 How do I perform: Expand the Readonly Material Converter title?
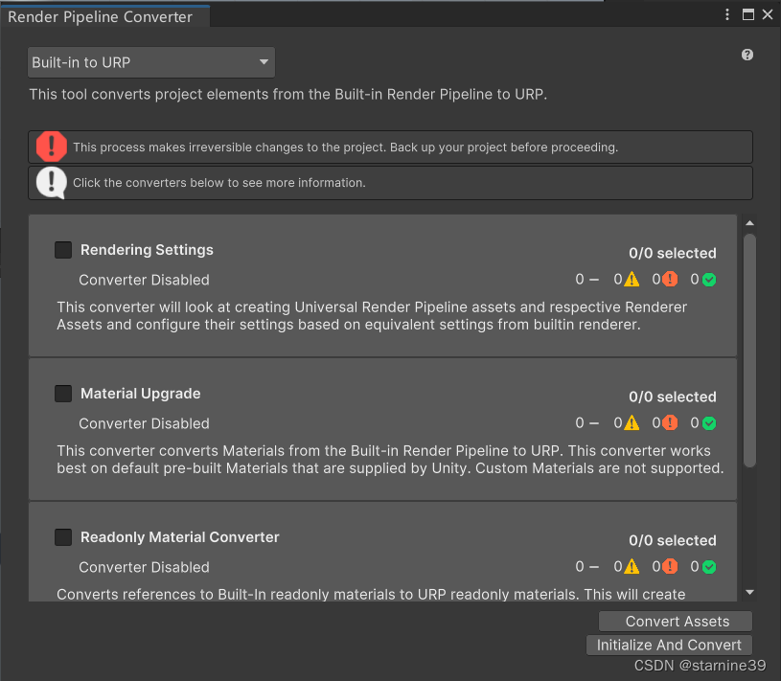click(180, 537)
